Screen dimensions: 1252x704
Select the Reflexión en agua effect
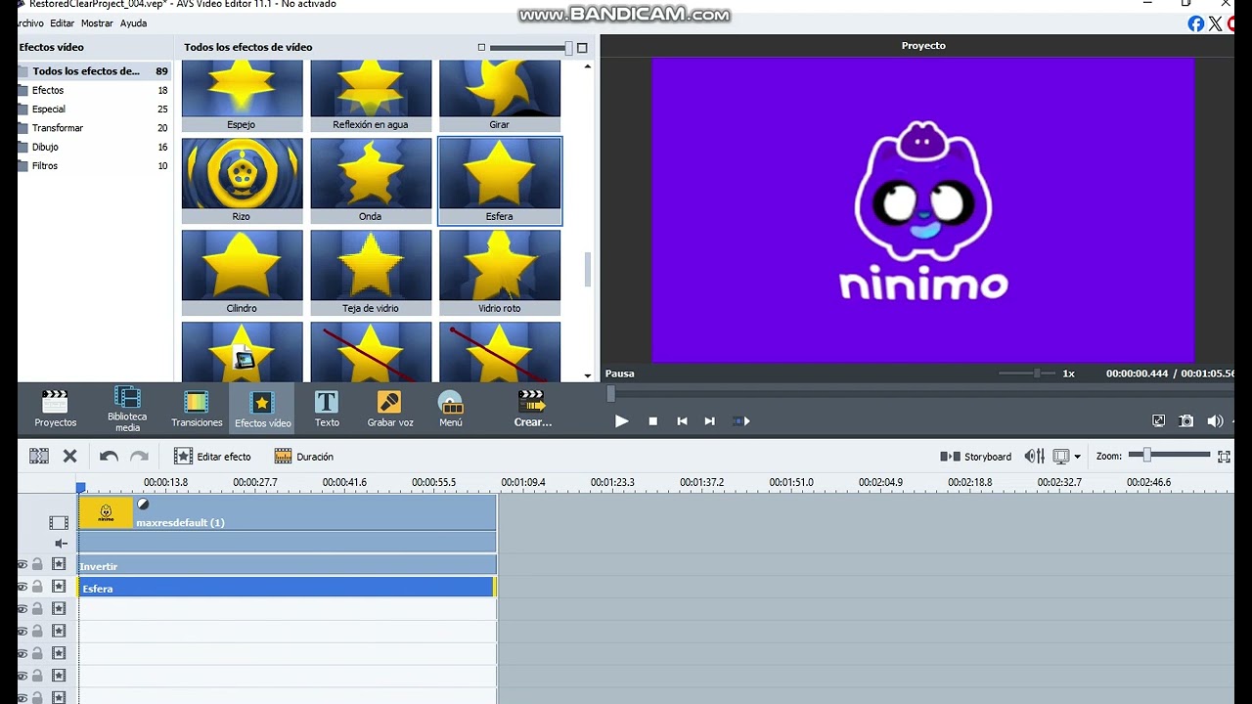[371, 96]
